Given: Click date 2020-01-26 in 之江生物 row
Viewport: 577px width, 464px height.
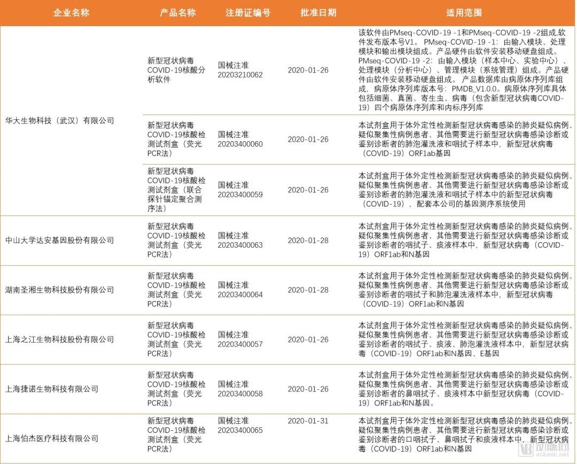Looking at the screenshot, I should (x=308, y=339).
